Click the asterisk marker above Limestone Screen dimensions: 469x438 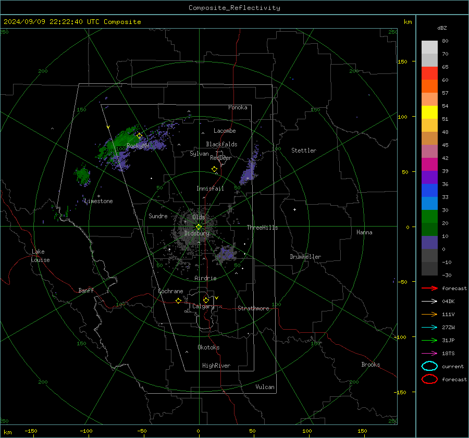pos(98,196)
